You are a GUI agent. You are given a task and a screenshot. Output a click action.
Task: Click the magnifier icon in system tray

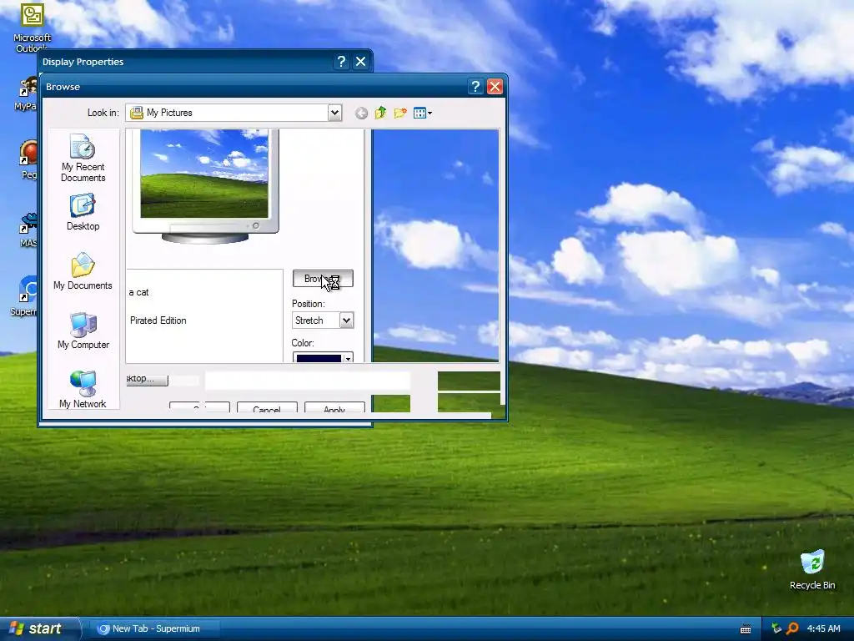click(792, 628)
